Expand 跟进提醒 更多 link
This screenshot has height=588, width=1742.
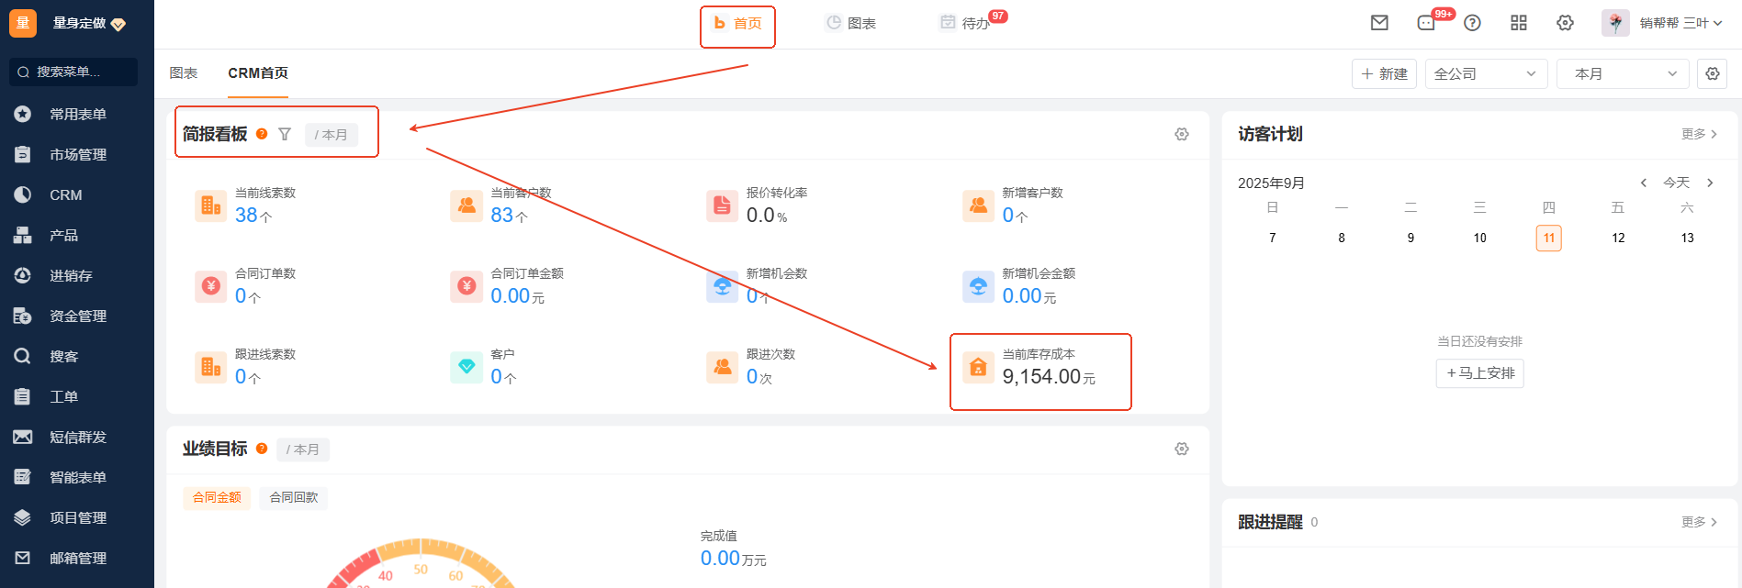1700,522
